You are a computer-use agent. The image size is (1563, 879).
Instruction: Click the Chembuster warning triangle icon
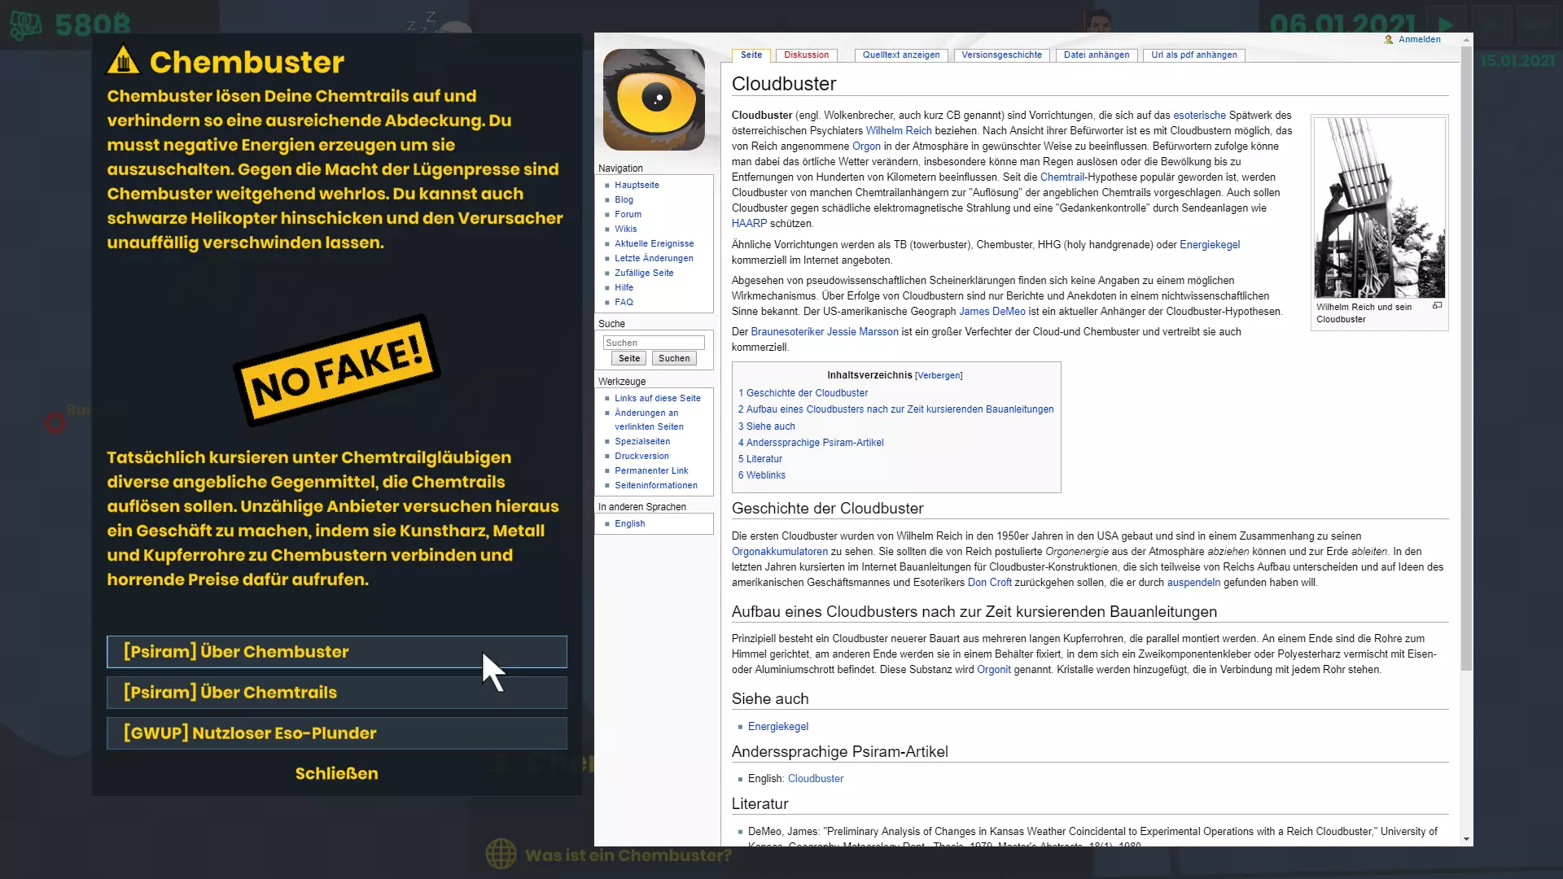[x=124, y=60]
